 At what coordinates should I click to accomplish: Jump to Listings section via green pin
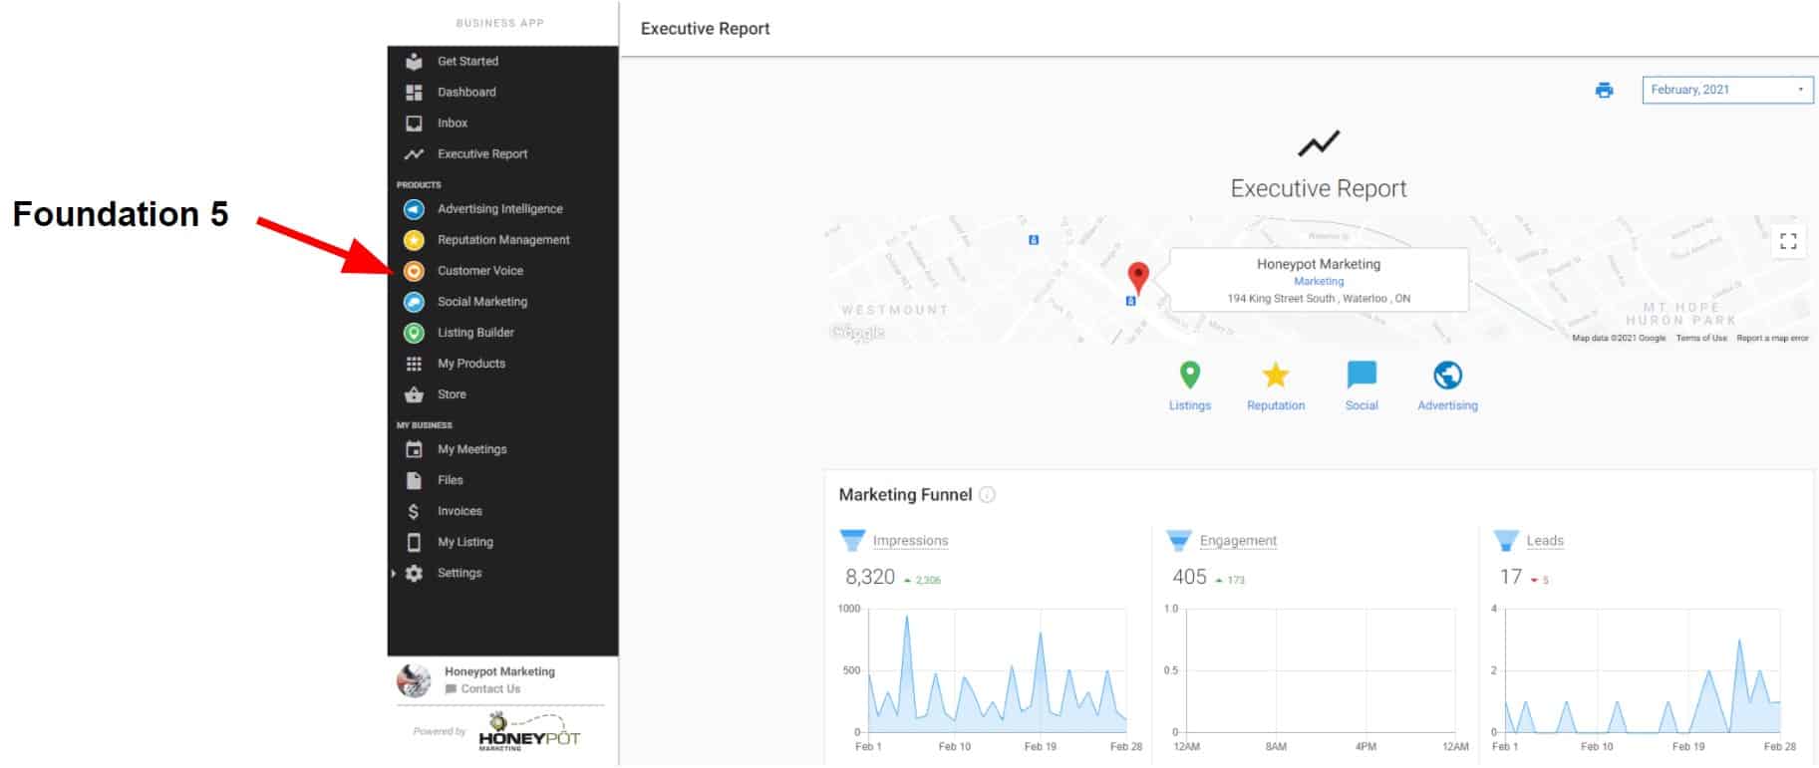[1189, 376]
